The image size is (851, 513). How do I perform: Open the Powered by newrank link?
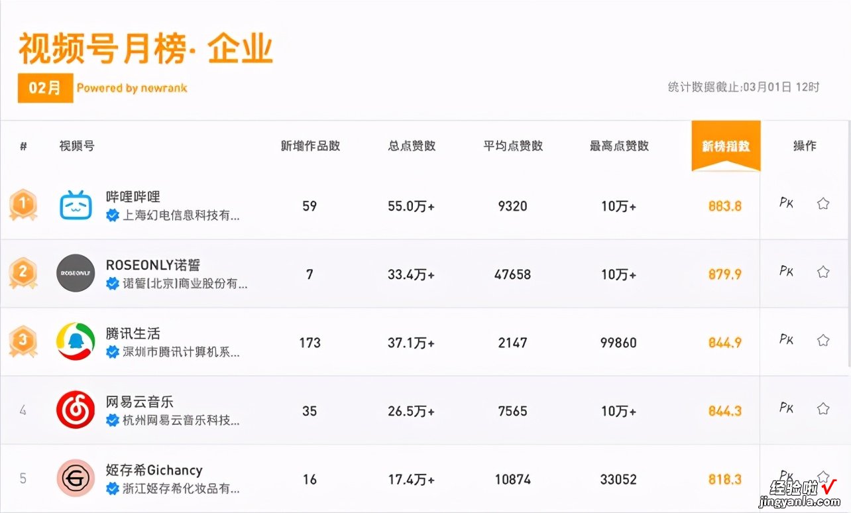(132, 87)
